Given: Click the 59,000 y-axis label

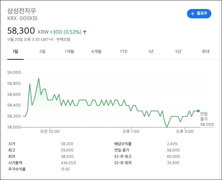Looking at the screenshot, I should point(14,73).
